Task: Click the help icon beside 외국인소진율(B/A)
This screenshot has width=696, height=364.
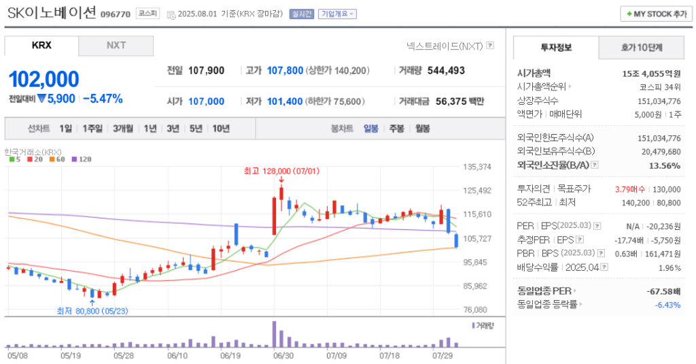Action: pyautogui.click(x=595, y=165)
